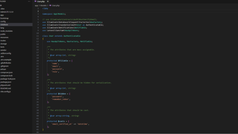Click the 'use HasApiTokens, HasFactory, Notifiable;' line
The image size is (238, 134).
coord(70,41)
